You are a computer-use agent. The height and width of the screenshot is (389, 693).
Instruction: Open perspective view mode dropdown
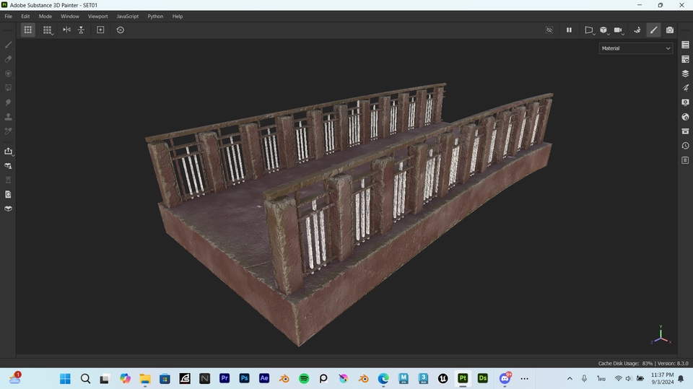pyautogui.click(x=589, y=30)
